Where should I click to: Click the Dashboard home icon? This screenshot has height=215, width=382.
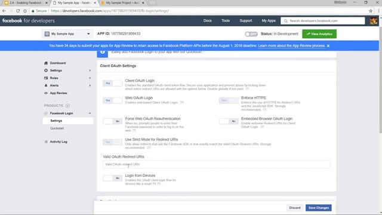coord(46,63)
